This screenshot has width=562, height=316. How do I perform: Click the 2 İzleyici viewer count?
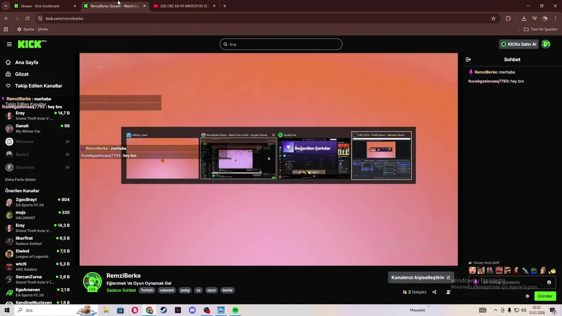coord(414,292)
